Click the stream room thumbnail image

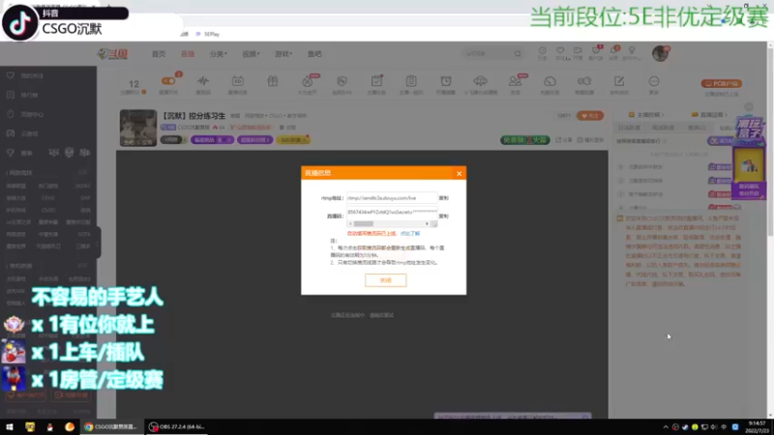(138, 128)
